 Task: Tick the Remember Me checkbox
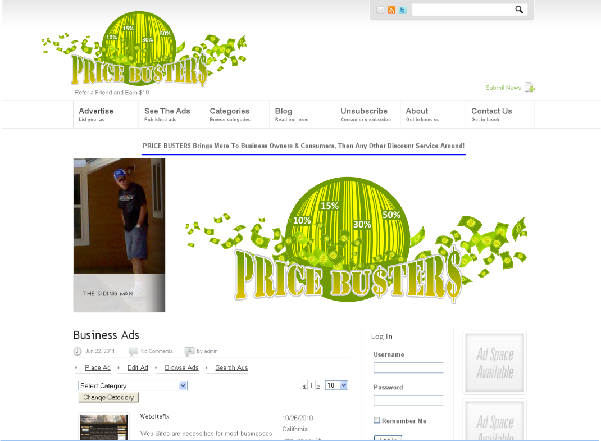[377, 420]
